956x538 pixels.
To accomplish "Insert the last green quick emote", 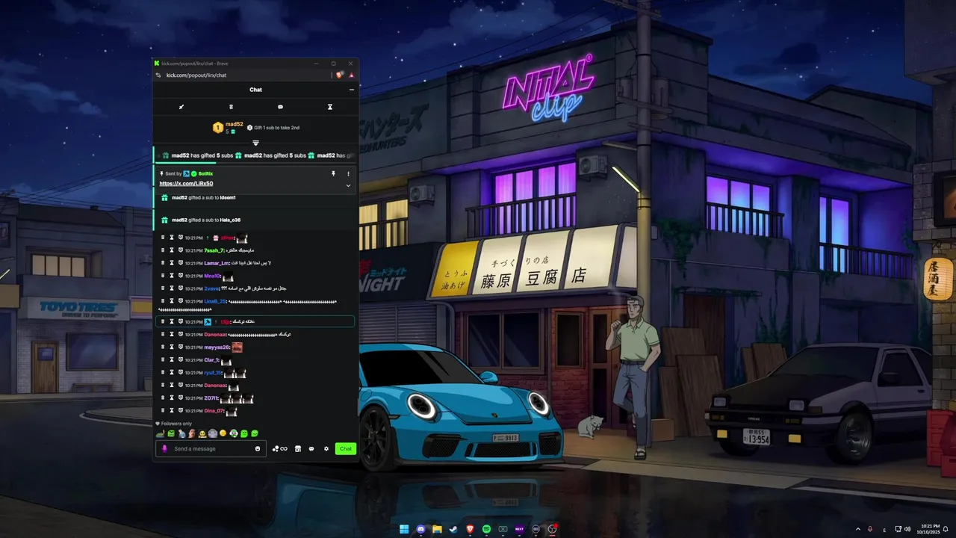I will 254,433.
